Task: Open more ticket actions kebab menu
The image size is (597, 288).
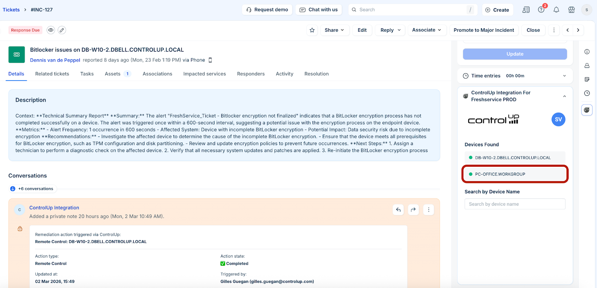Action: tap(554, 30)
